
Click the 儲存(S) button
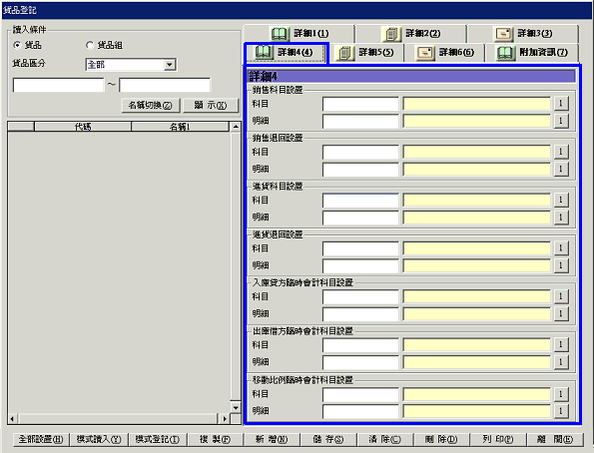tap(328, 439)
